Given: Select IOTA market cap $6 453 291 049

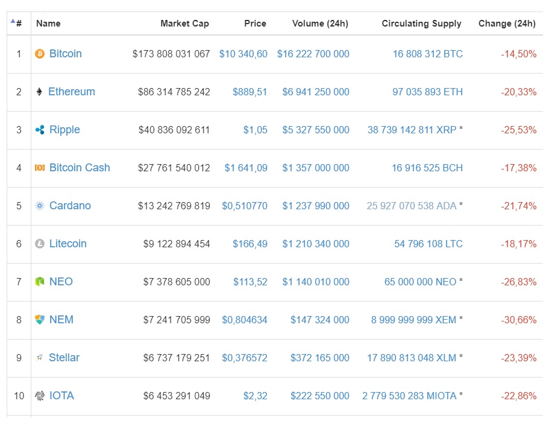Looking at the screenshot, I should 177,396.
